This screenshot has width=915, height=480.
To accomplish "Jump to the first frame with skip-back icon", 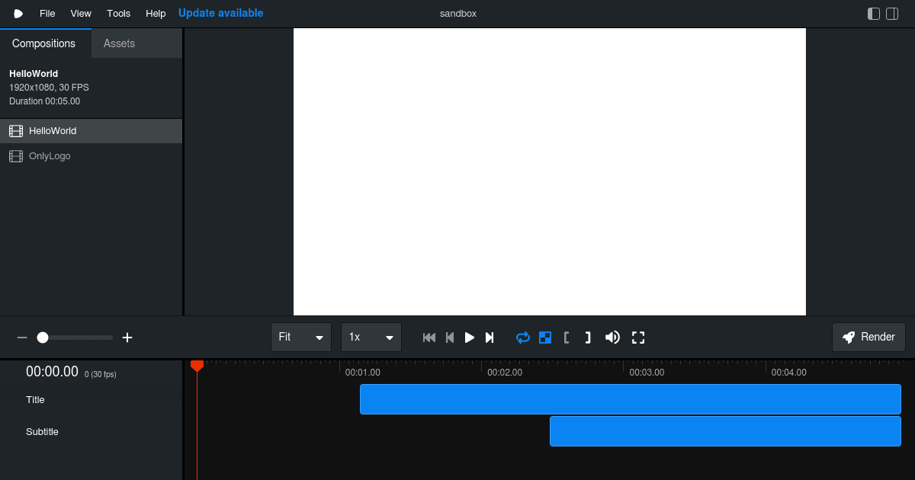I will pos(429,337).
